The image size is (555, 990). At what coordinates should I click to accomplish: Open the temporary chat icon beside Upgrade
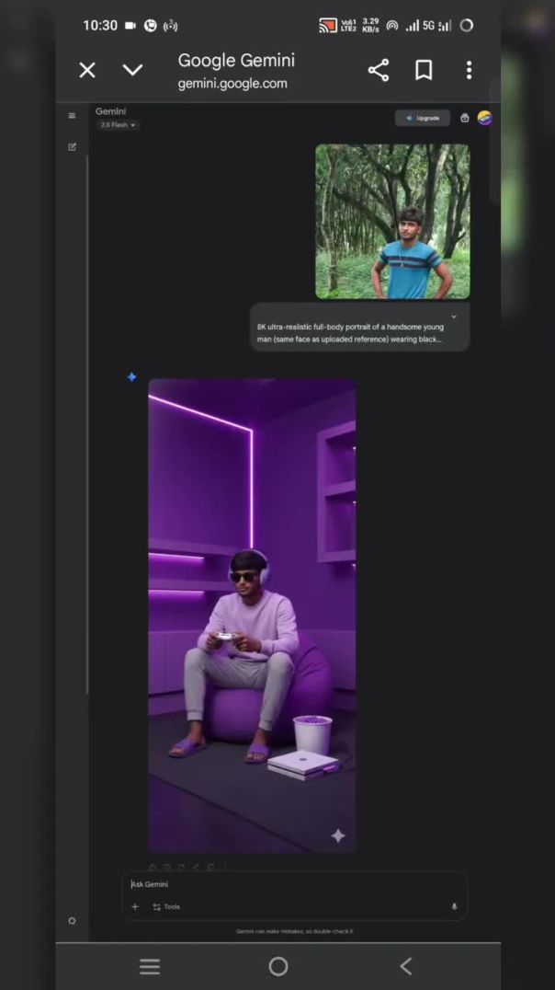tap(465, 118)
